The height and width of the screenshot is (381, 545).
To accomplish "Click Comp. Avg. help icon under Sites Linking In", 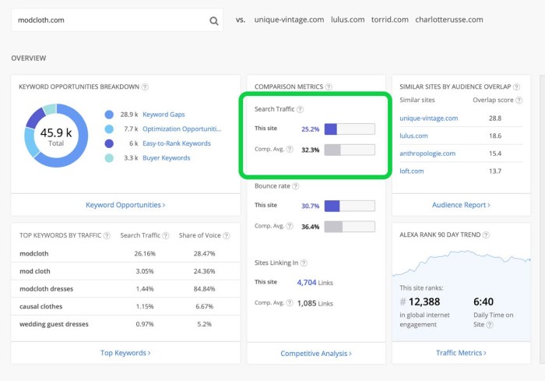I will pyautogui.click(x=290, y=303).
